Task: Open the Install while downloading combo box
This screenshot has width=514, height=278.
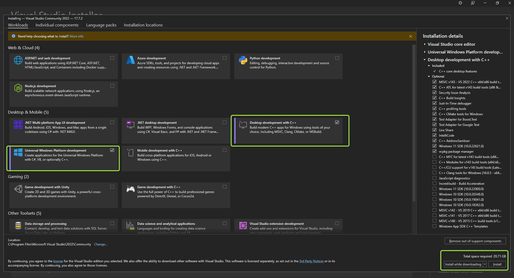Action: pyautogui.click(x=465, y=264)
